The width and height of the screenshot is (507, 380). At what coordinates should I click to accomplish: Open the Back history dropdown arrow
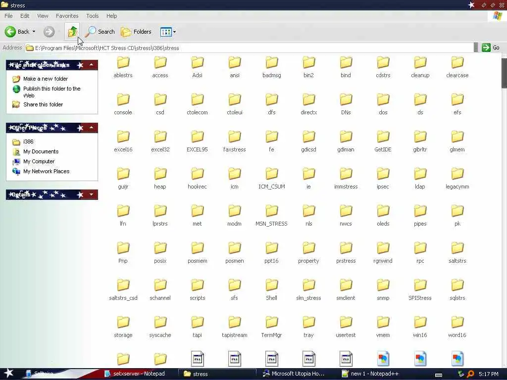click(x=34, y=32)
